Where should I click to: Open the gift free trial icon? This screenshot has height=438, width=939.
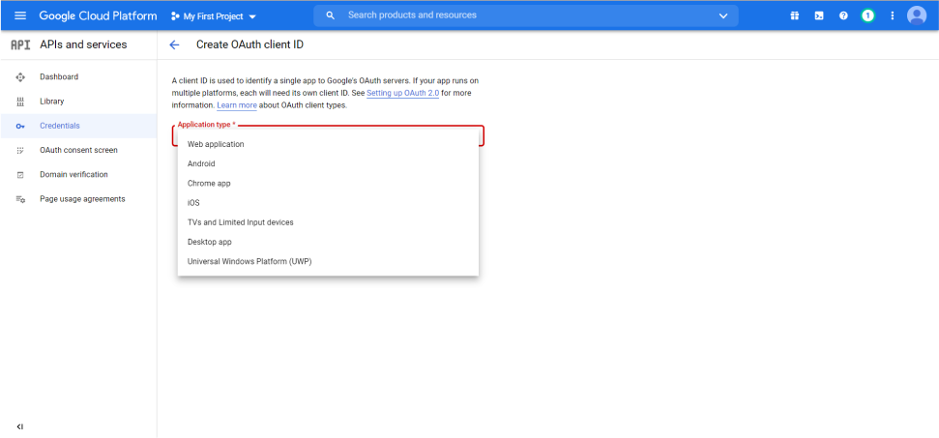[794, 16]
